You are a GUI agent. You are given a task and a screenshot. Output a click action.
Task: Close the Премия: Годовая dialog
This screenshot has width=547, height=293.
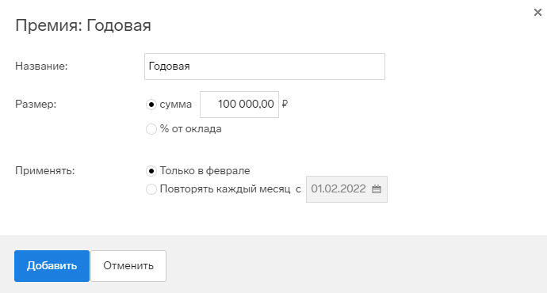click(537, 13)
